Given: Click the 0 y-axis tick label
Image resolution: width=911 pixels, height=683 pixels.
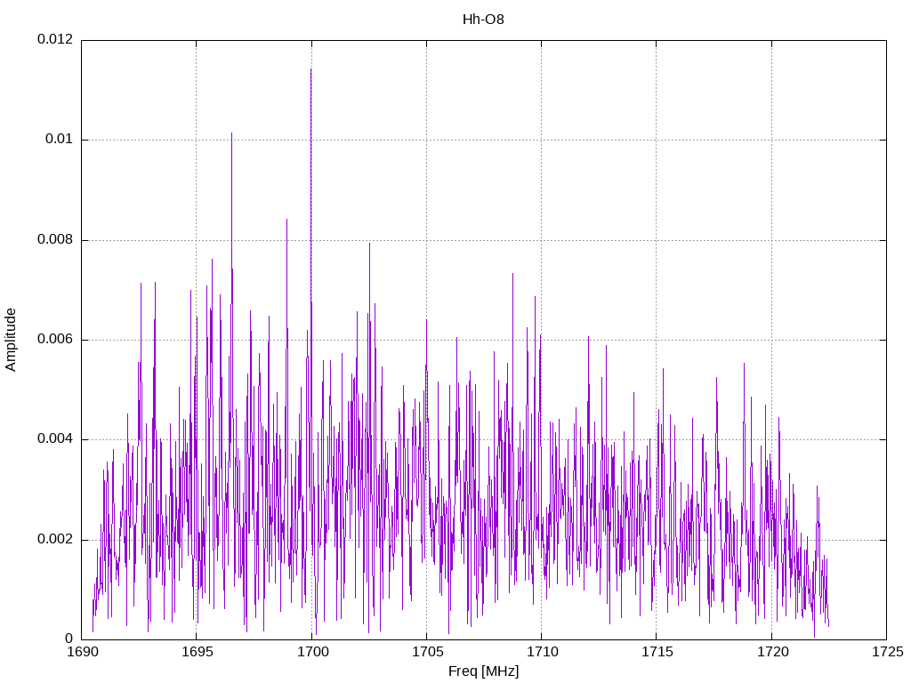Looking at the screenshot, I should tap(69, 639).
